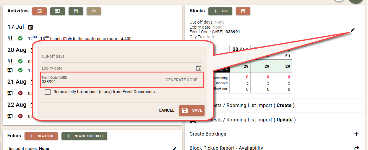
Task: Click the Lunch activity text on 17 Jul
Action: (56, 39)
